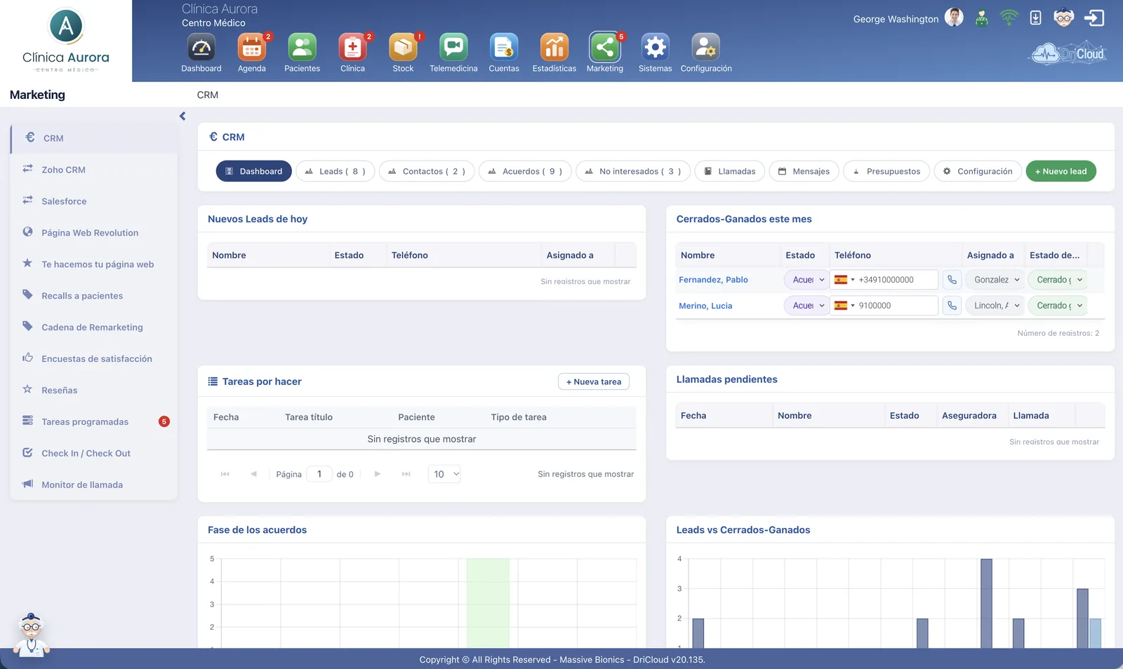This screenshot has height=669, width=1123.
Task: Click the + Nuevo lead button
Action: pyautogui.click(x=1061, y=171)
